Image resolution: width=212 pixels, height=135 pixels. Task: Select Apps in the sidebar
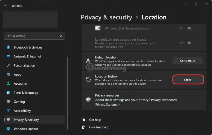pos(34,75)
